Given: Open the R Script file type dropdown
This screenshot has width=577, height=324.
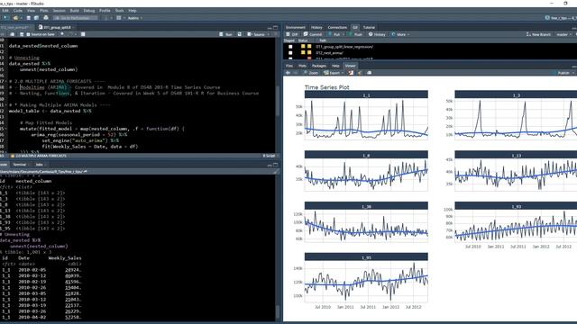Looking at the screenshot, I should coord(270,156).
